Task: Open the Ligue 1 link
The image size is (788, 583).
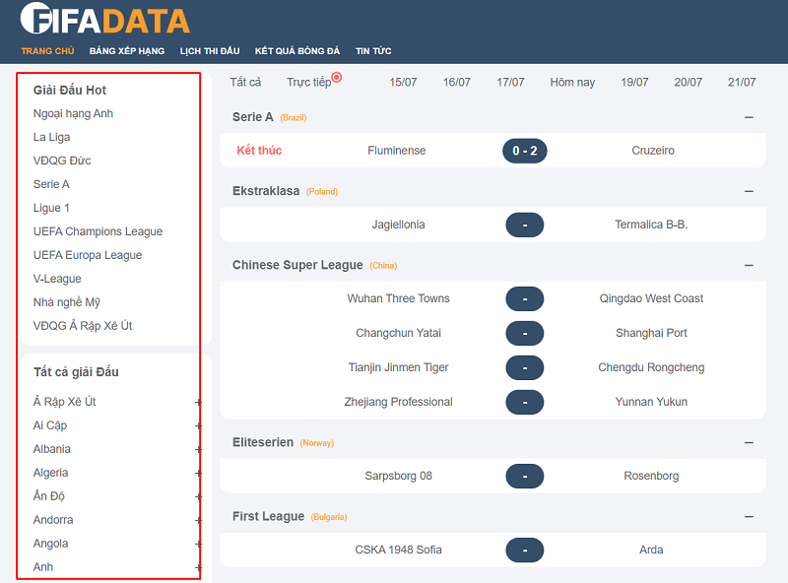Action: 51,208
